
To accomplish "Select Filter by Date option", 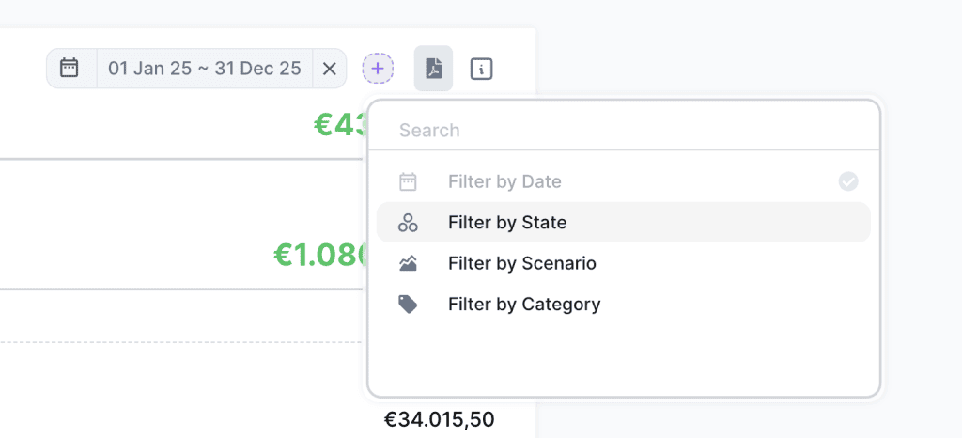I will coord(504,181).
